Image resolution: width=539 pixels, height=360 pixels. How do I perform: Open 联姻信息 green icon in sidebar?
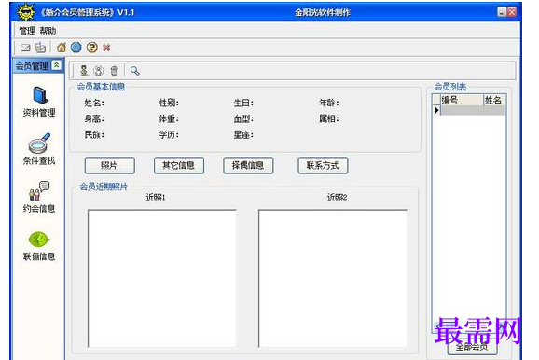[39, 246]
